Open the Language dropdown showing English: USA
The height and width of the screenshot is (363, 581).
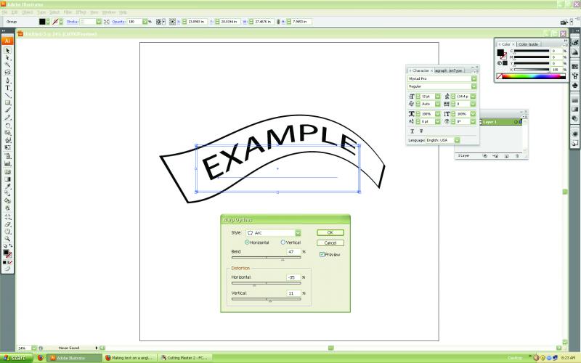[458, 140]
